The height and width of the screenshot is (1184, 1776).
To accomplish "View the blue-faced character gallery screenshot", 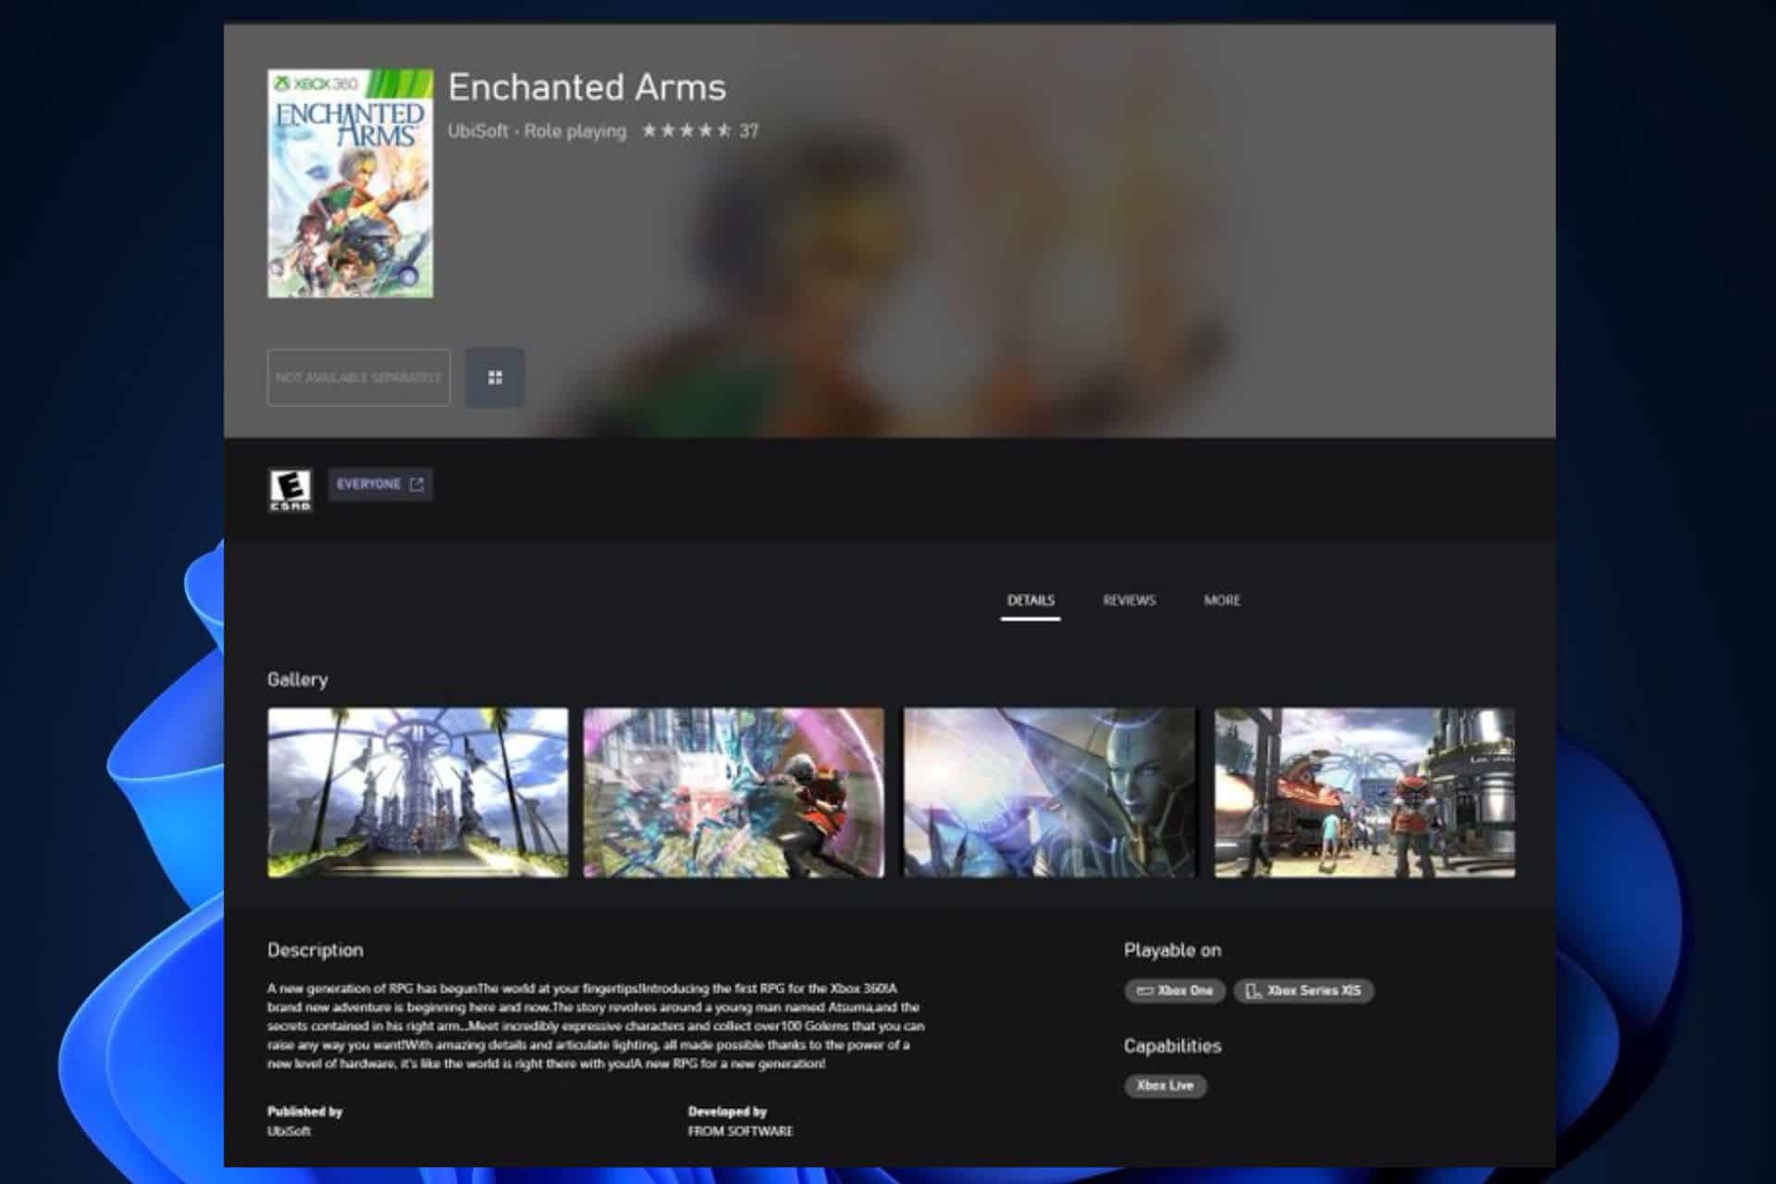I will pyautogui.click(x=1049, y=793).
